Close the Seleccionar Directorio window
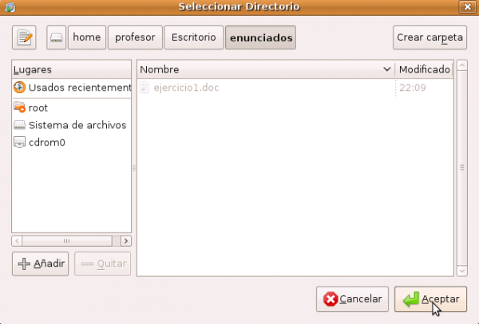 [467, 7]
